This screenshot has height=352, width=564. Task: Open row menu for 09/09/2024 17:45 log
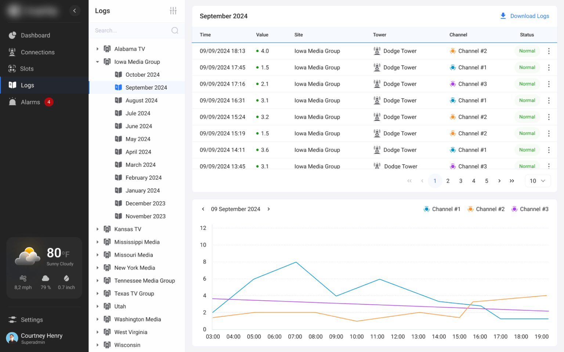tap(549, 67)
